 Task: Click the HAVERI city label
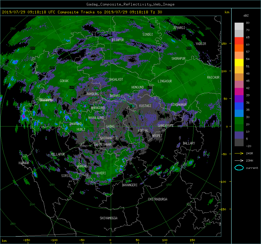tap(101, 173)
